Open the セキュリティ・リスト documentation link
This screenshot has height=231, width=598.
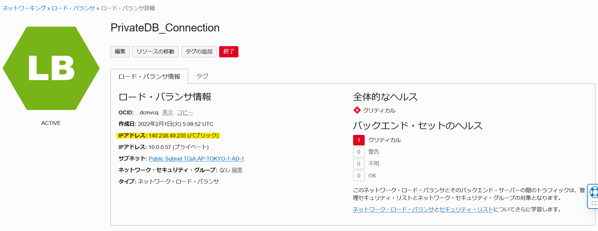466,209
